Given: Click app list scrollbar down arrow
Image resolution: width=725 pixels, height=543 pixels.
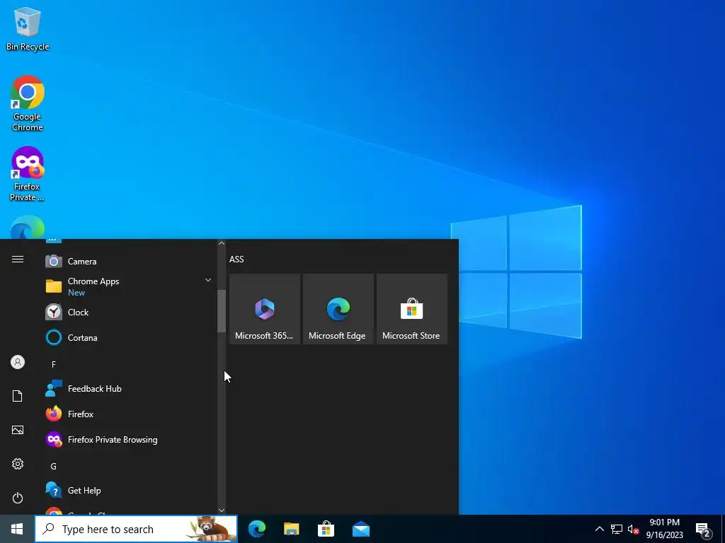Looking at the screenshot, I should pos(222,510).
